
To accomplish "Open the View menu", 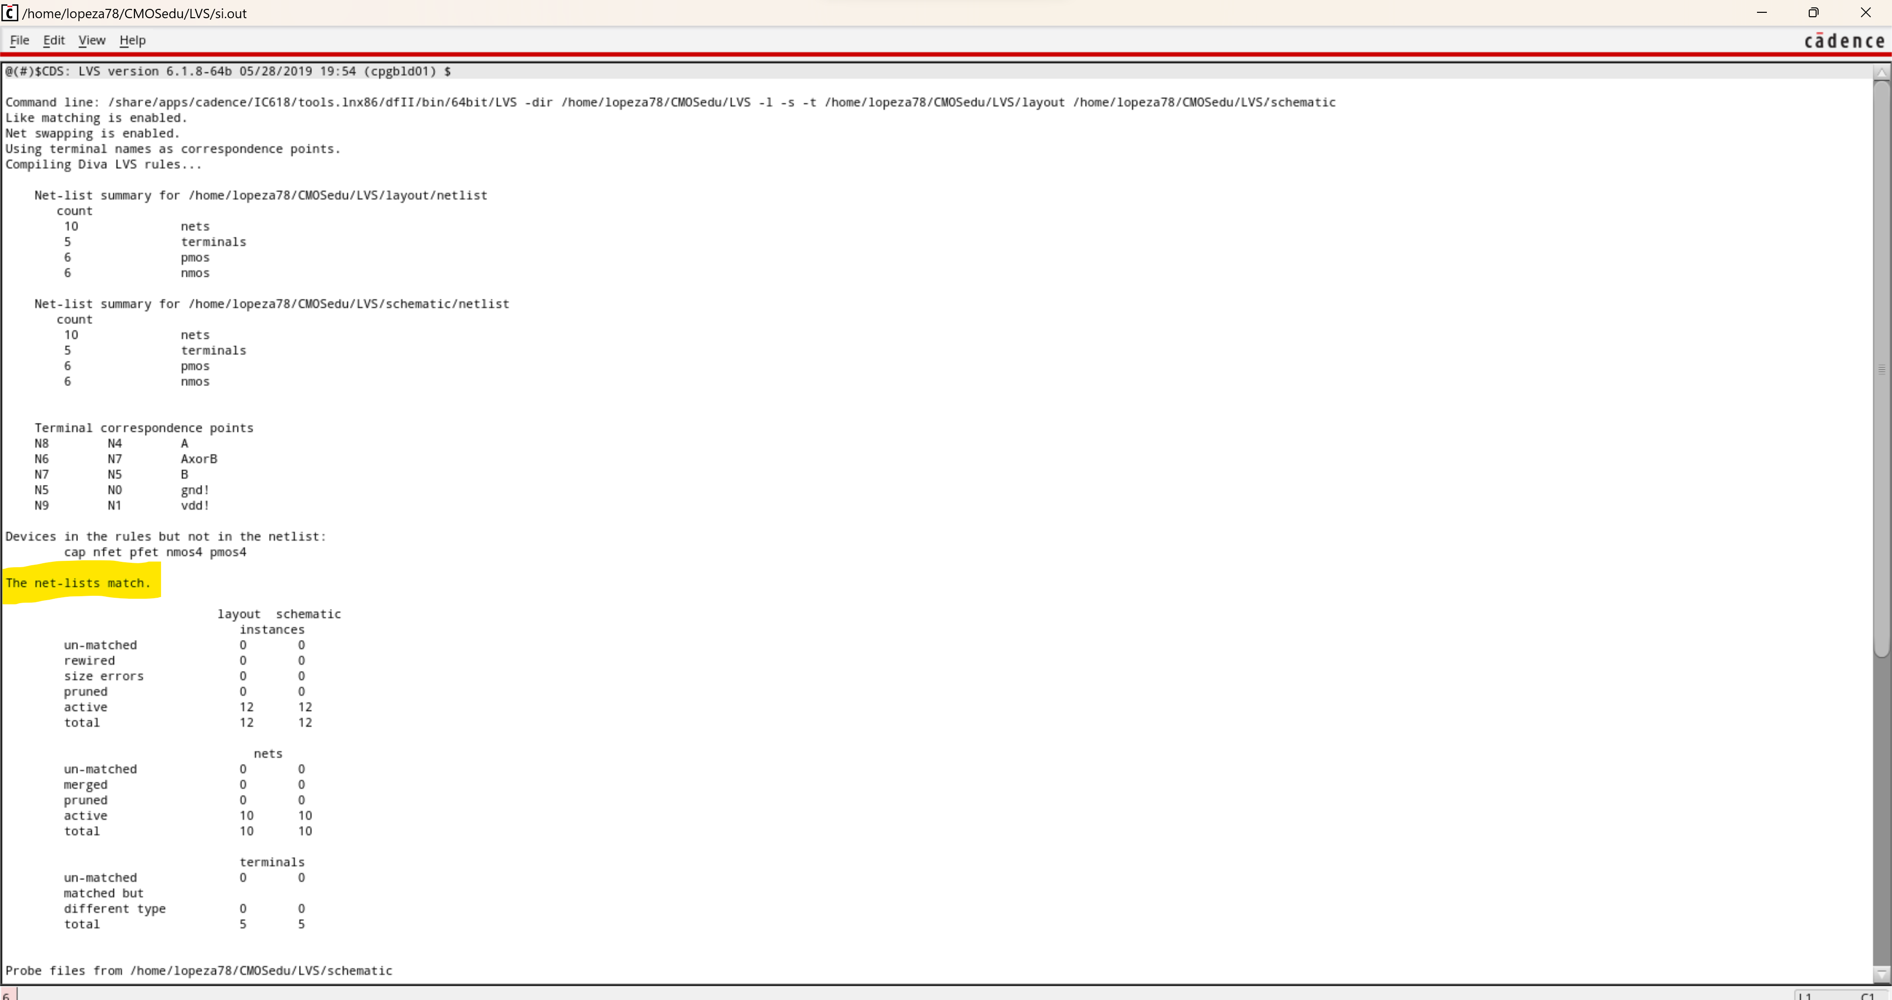I will (92, 40).
